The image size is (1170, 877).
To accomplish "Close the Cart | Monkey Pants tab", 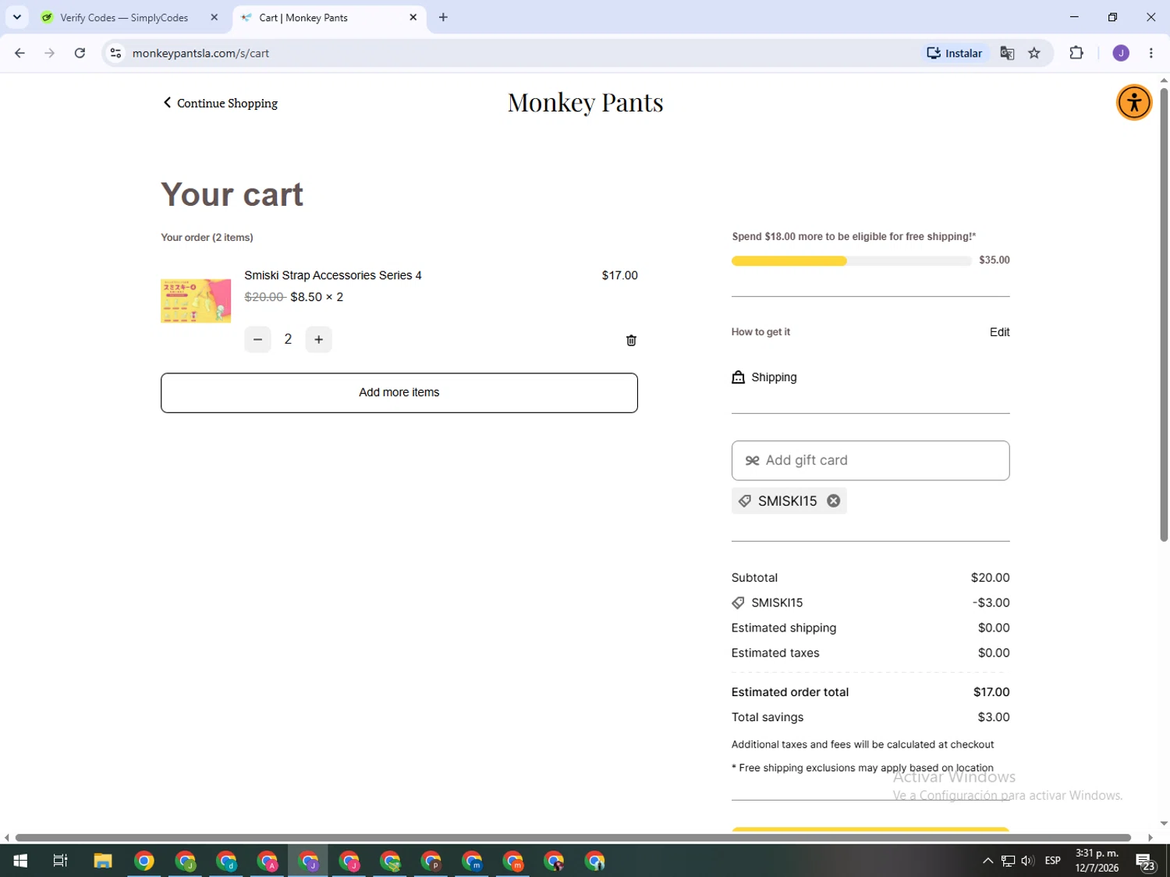I will coord(413,17).
